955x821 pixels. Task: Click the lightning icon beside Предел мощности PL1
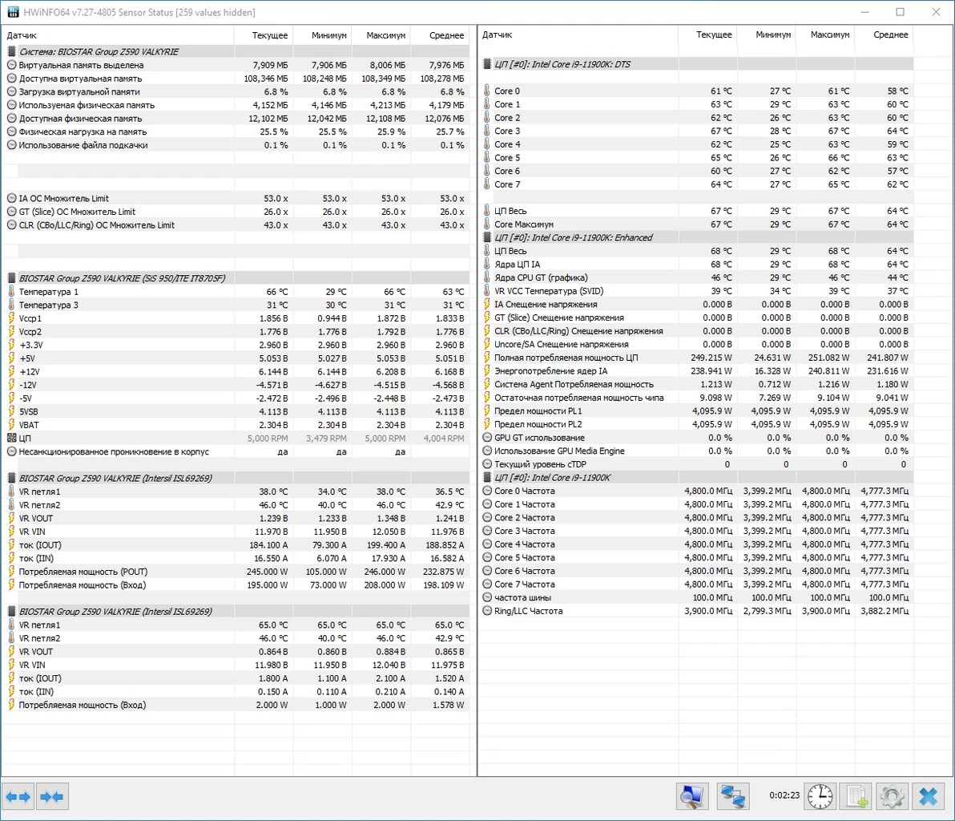pos(486,410)
